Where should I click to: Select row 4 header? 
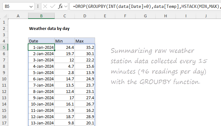point(4,41)
